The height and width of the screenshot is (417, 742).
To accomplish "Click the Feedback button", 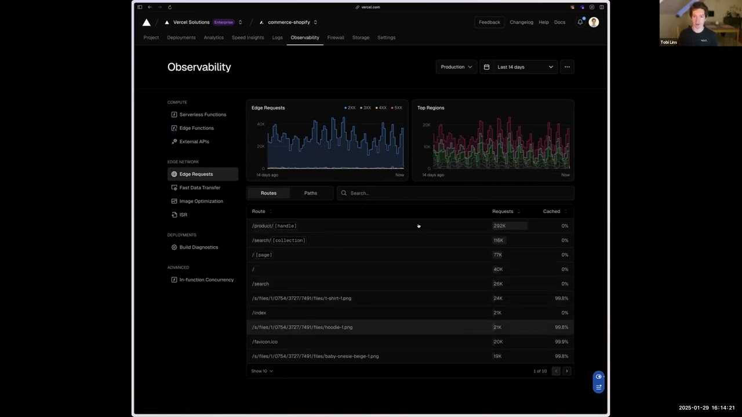I will (489, 22).
